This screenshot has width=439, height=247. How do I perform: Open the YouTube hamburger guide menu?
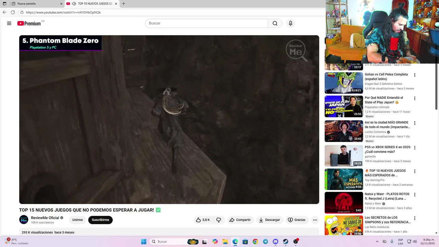click(9, 23)
